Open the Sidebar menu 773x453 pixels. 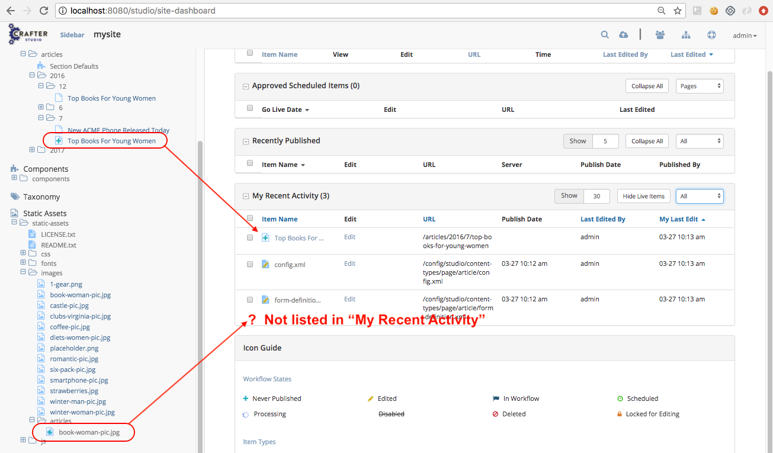click(x=72, y=35)
